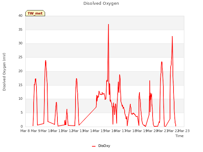Toggle the DisOxy legend entry
Image resolution: width=203 pixels, height=152 pixels.
coord(101,146)
